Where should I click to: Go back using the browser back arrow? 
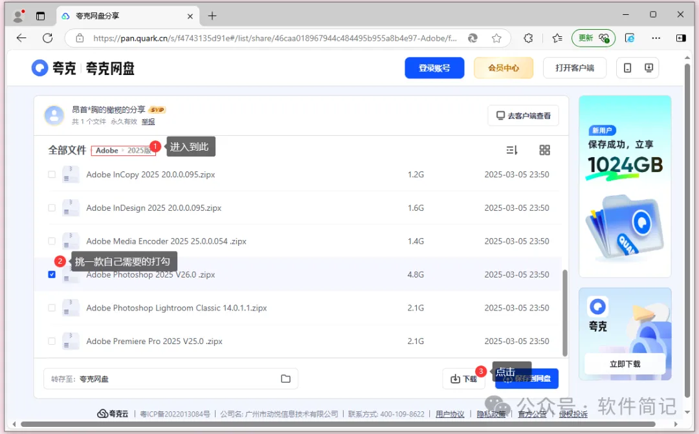(x=21, y=38)
